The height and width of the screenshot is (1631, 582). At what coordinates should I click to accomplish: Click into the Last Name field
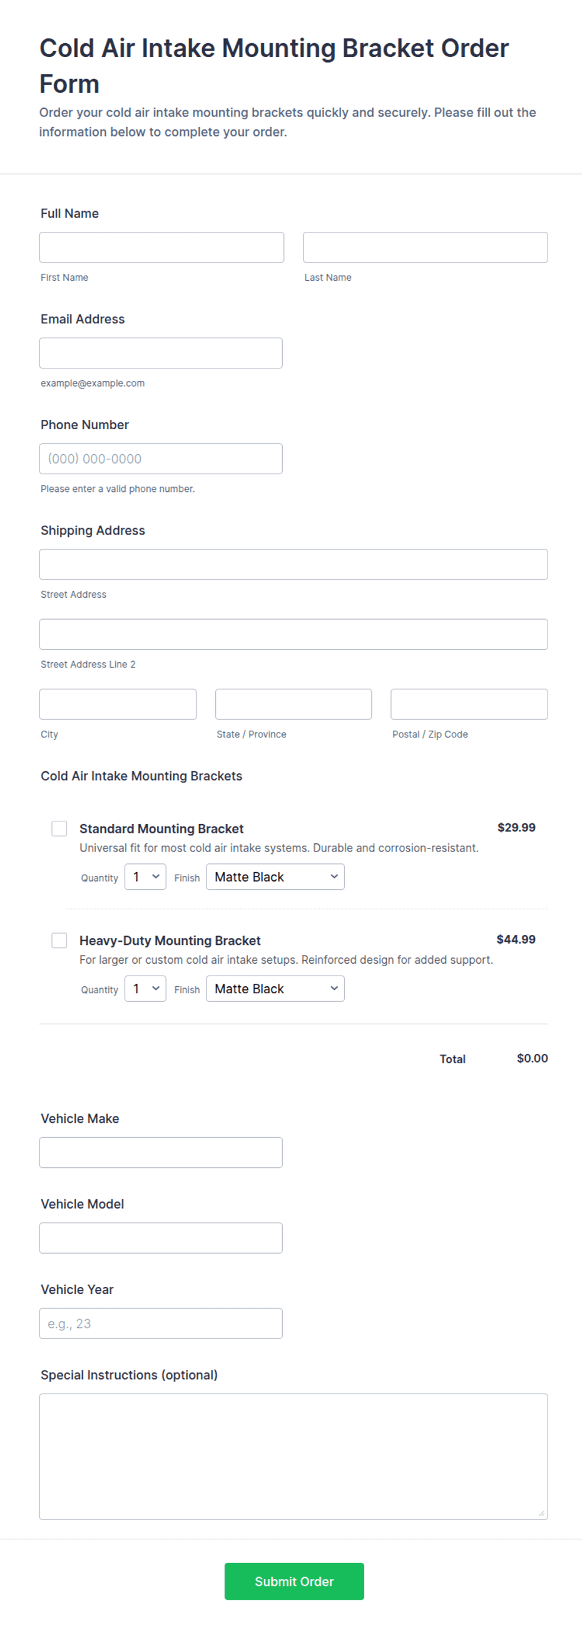[x=425, y=248]
